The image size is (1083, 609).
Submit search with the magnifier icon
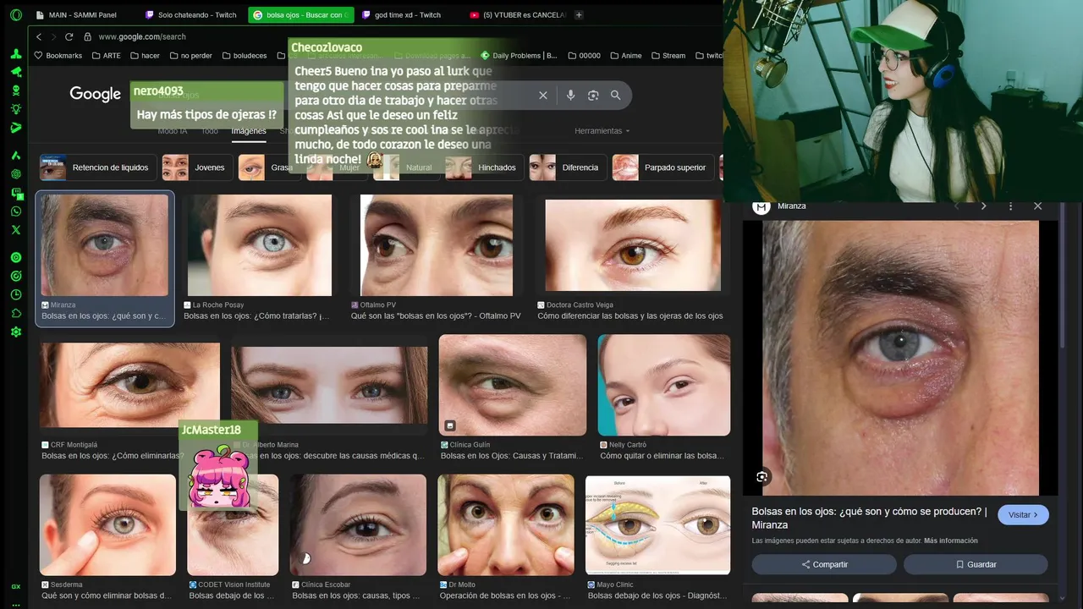click(x=616, y=96)
